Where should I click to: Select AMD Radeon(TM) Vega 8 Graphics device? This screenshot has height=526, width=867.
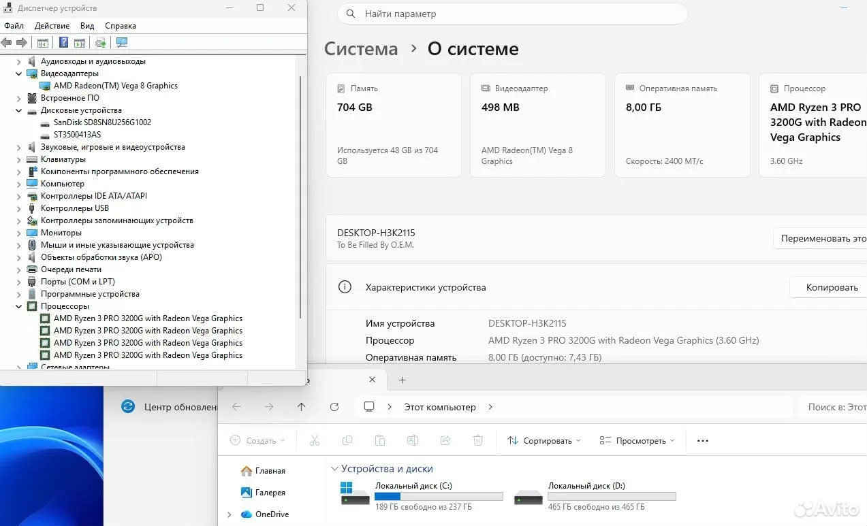coord(116,86)
